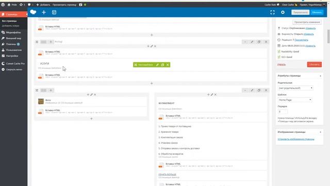
Task: Append element under Фото column
Action: point(91,119)
